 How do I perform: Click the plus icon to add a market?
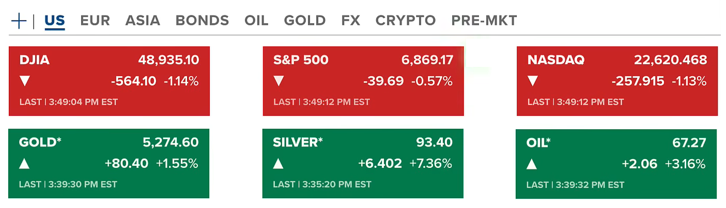point(19,21)
